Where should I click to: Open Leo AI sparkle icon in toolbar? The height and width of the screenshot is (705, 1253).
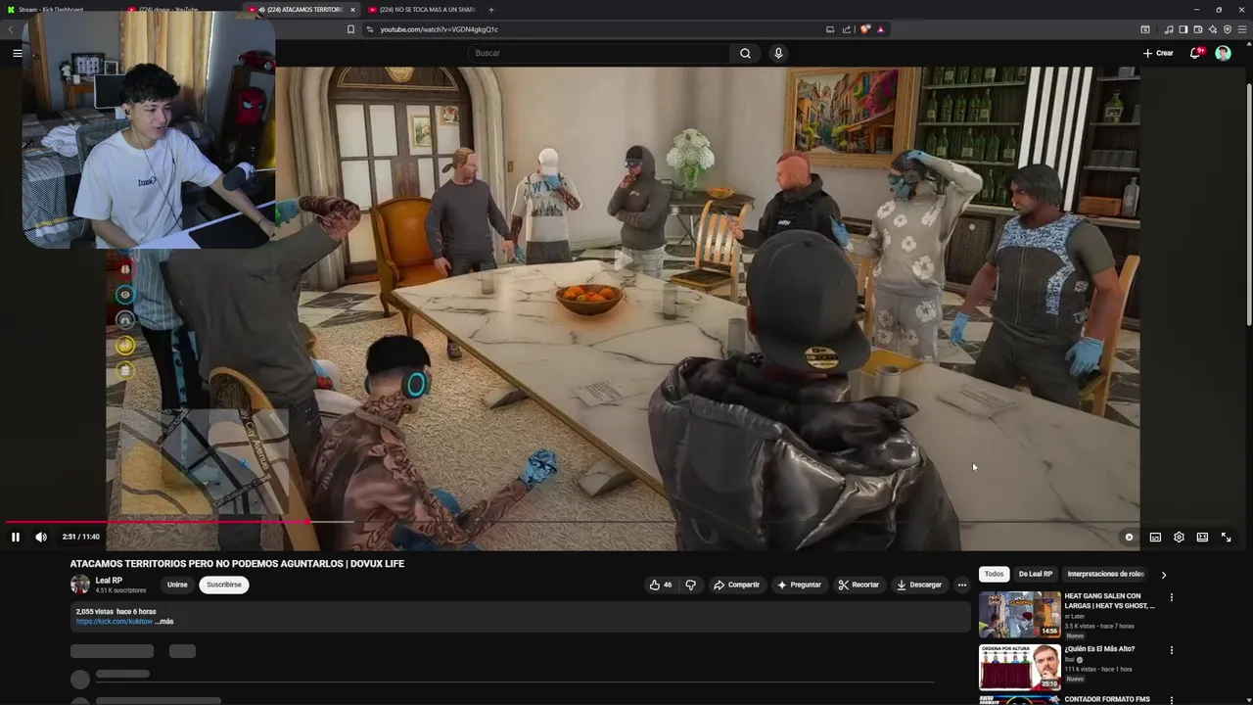[1213, 29]
